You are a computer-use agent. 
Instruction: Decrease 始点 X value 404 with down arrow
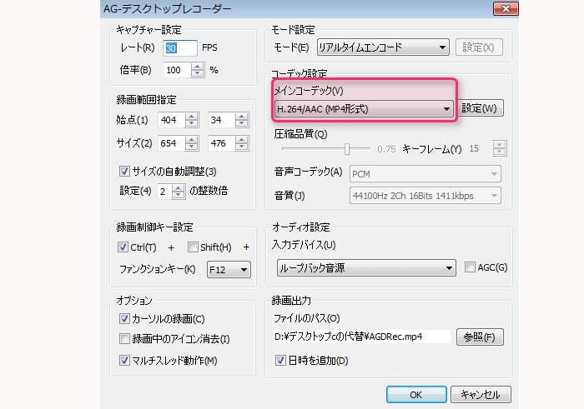(191, 124)
